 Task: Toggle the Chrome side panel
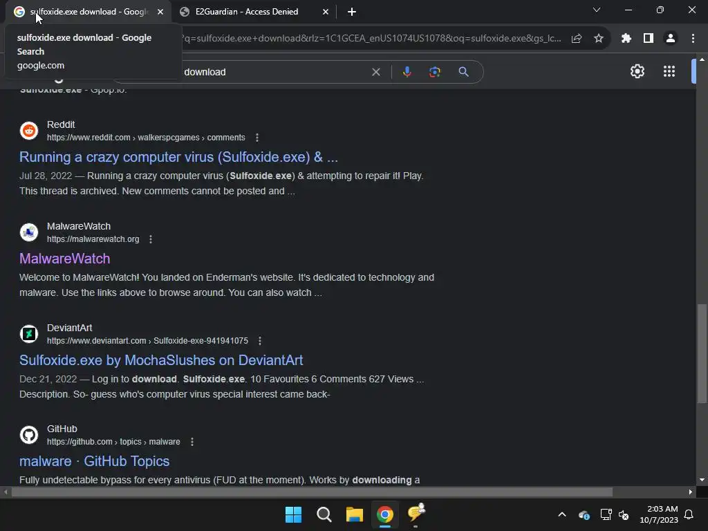point(649,39)
